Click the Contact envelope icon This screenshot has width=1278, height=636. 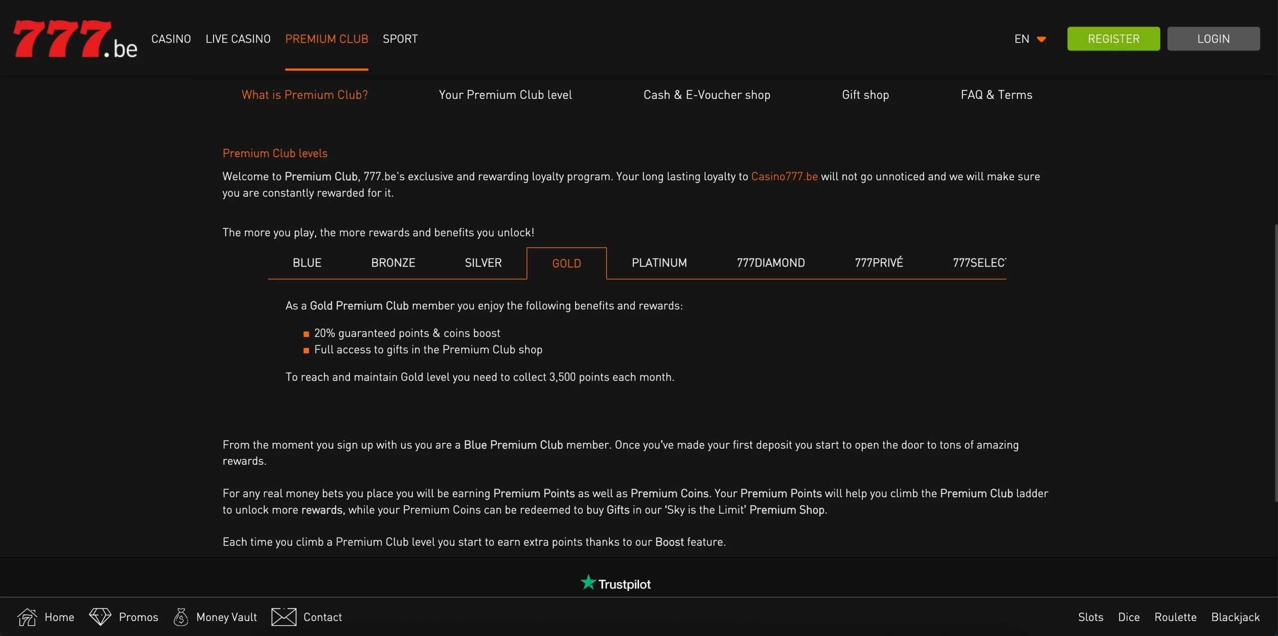[x=284, y=617]
